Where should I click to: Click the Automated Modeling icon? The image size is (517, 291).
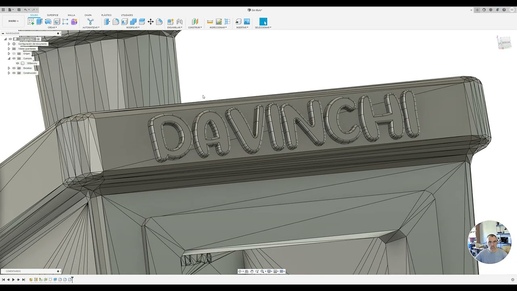[x=90, y=21]
